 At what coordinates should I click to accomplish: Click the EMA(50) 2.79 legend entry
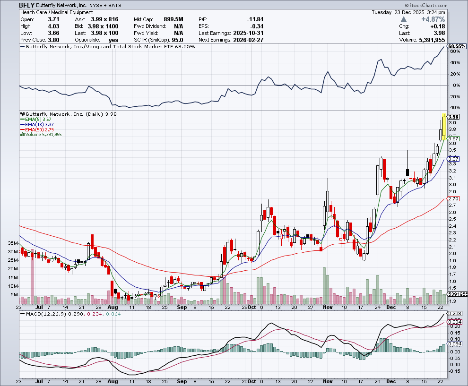click(37, 129)
